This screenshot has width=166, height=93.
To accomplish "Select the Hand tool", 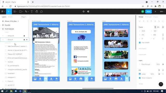I will pos(37,11).
